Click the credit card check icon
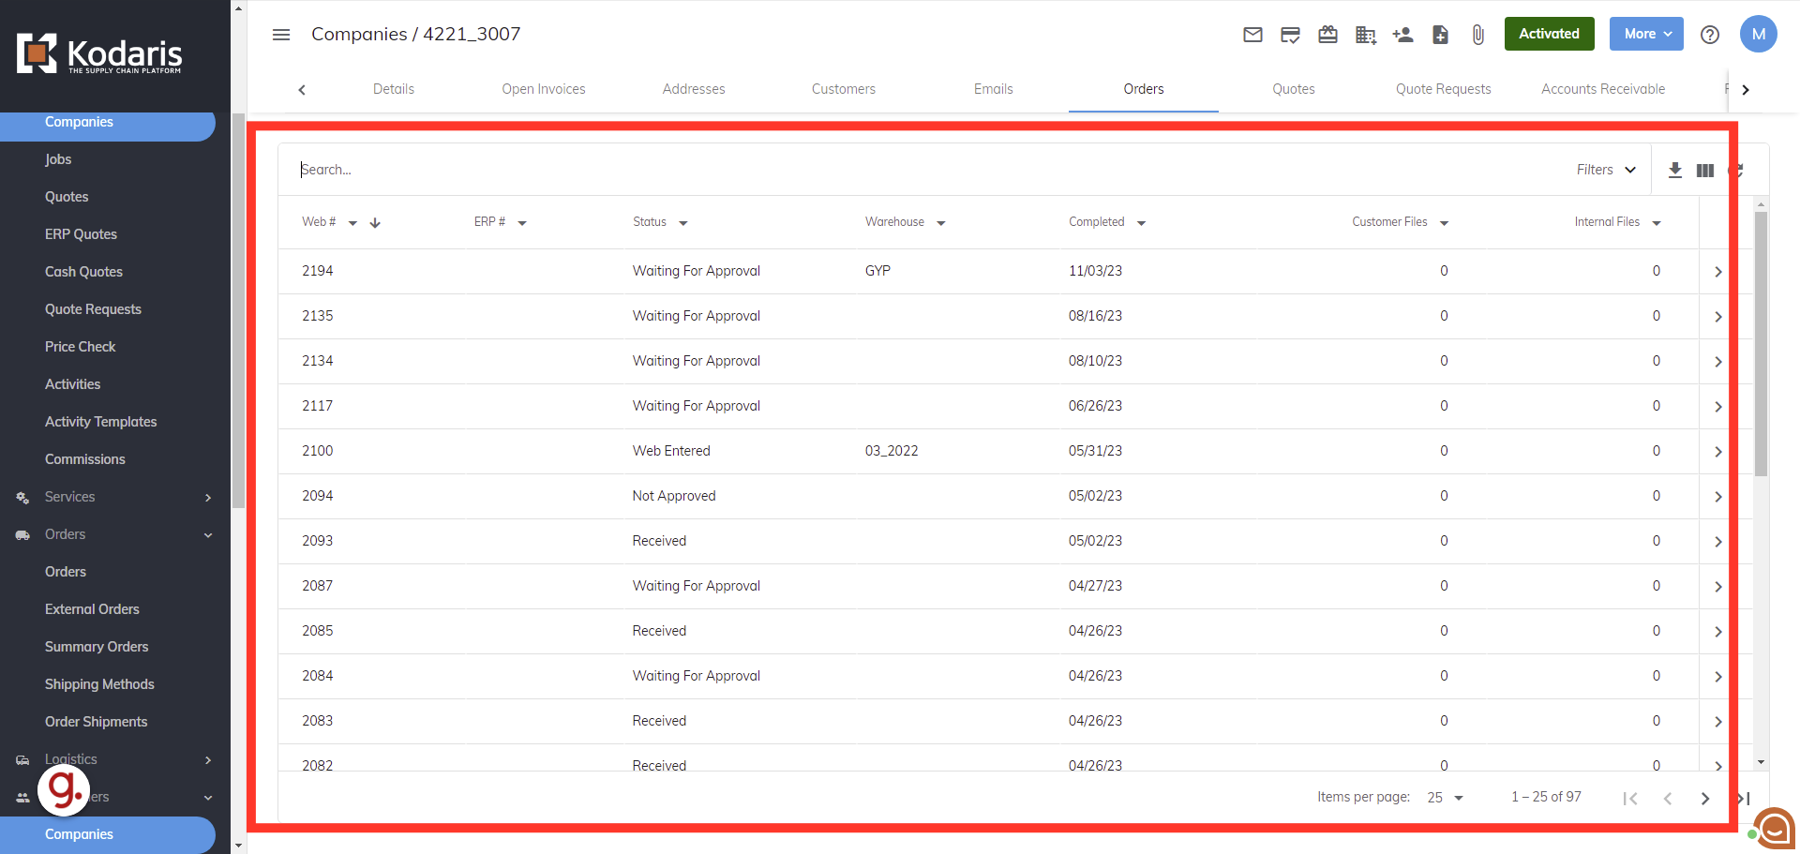Image resolution: width=1800 pixels, height=854 pixels. tap(1290, 35)
